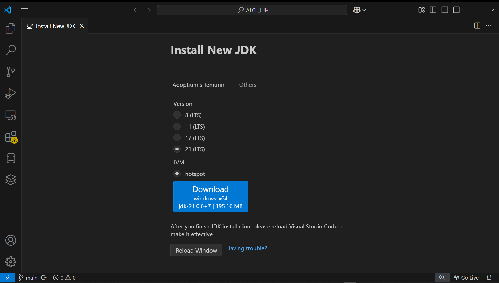The height and width of the screenshot is (283, 499).
Task: Toggle the secondary side bar
Action: click(x=456, y=10)
